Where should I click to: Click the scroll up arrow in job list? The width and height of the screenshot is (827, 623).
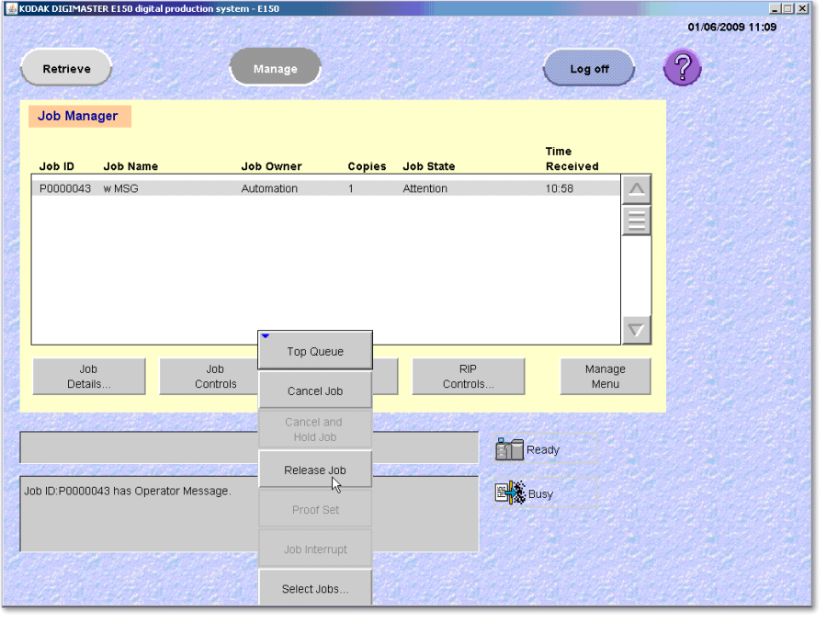(x=636, y=190)
